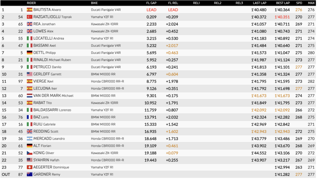Click the Australian flag beside GARDNER Remy
This screenshot has height=179, width=318.
pos(30,174)
